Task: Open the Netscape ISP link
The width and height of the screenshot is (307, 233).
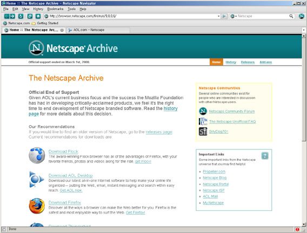Action: coord(213,190)
